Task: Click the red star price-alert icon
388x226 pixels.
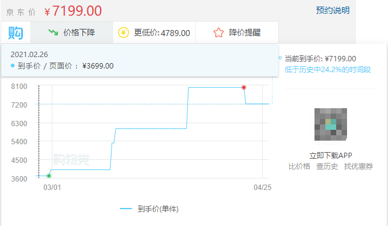Action: [x=219, y=32]
